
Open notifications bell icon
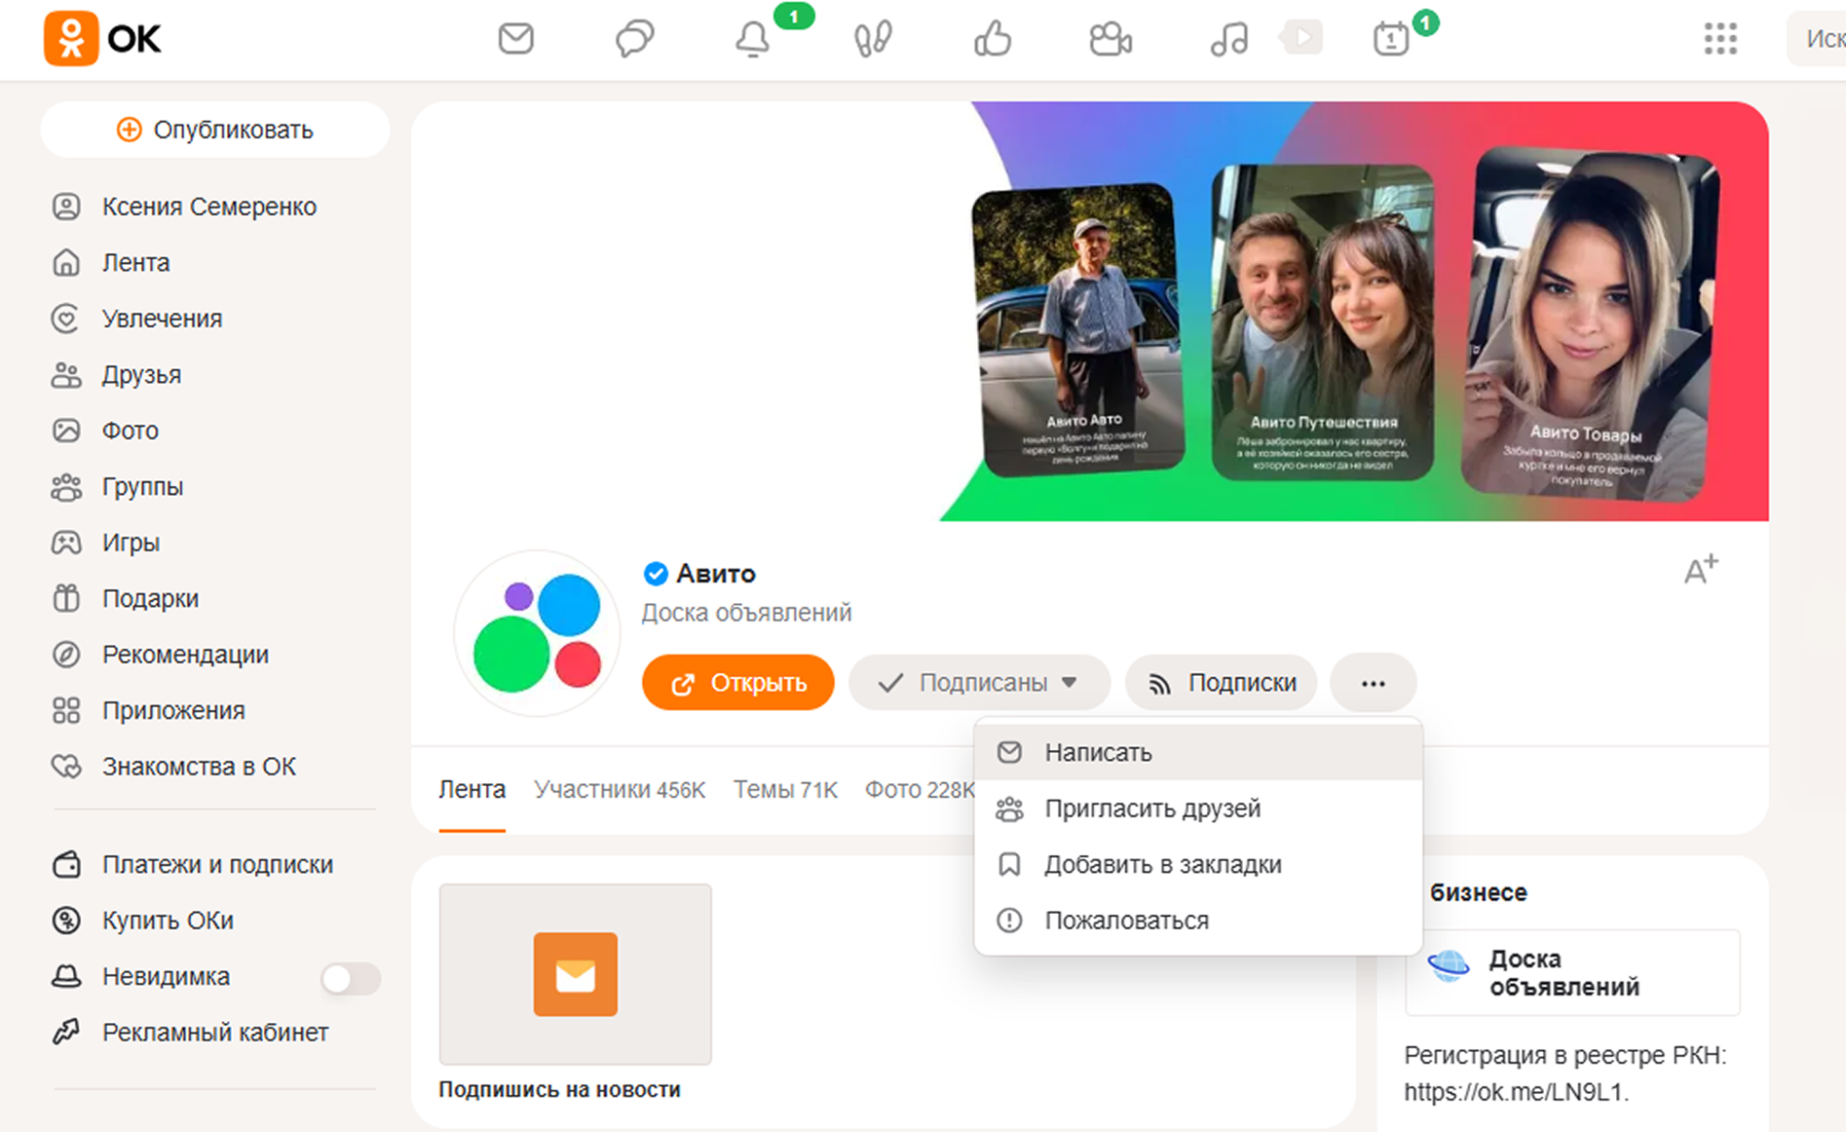pyautogui.click(x=753, y=39)
